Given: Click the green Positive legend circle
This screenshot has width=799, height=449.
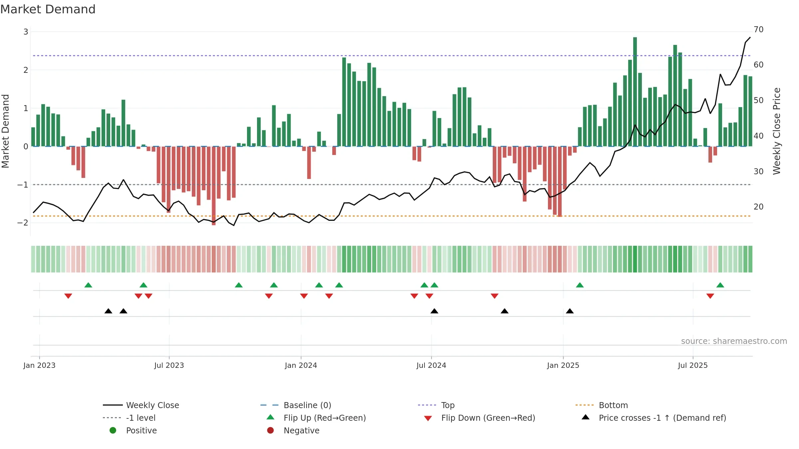Looking at the screenshot, I should click(113, 430).
